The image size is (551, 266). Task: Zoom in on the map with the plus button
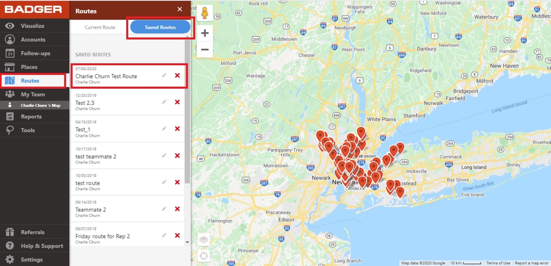(205, 33)
